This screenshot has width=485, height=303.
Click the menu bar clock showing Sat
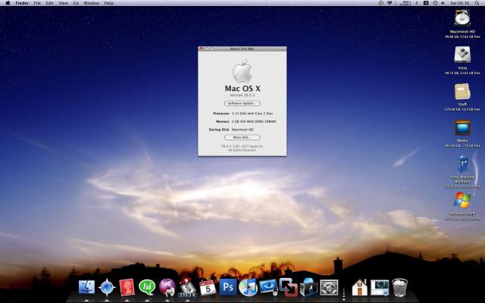[460, 3]
